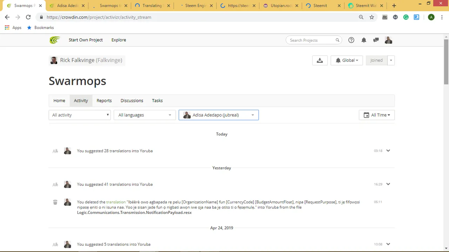Switch to the Home tab
The height and width of the screenshot is (252, 449).
59,100
